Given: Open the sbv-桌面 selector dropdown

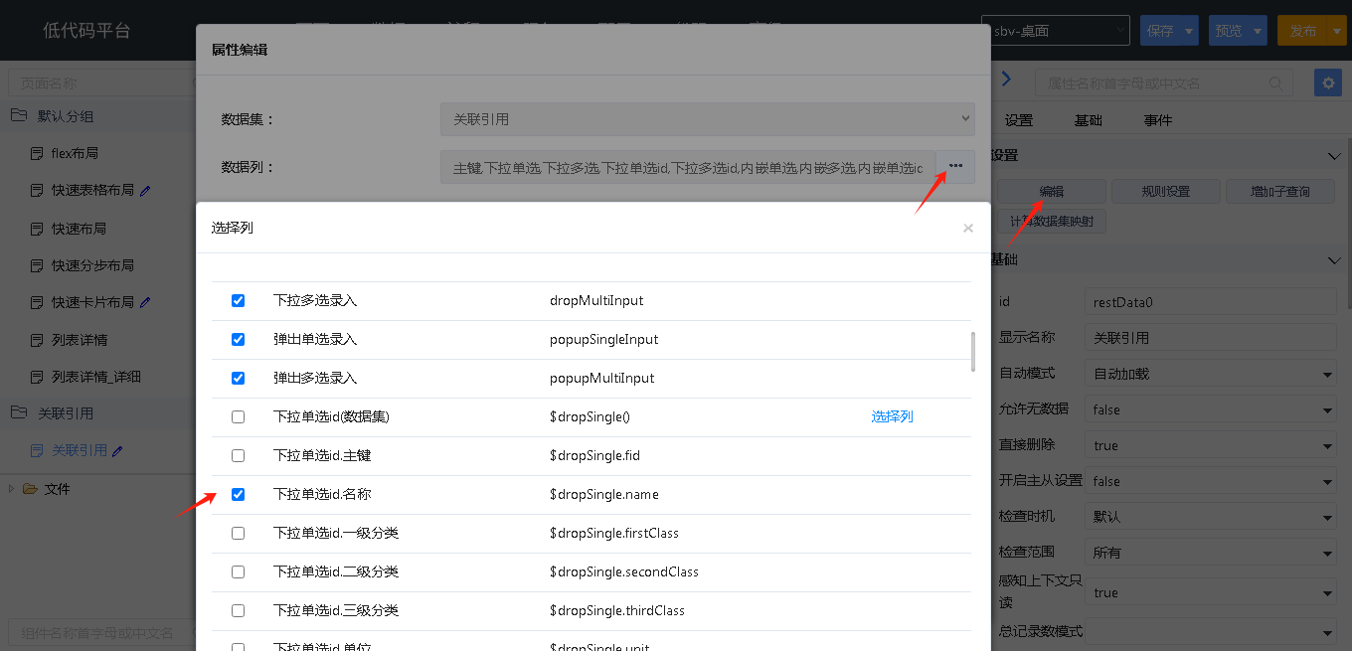Looking at the screenshot, I should pyautogui.click(x=1055, y=31).
